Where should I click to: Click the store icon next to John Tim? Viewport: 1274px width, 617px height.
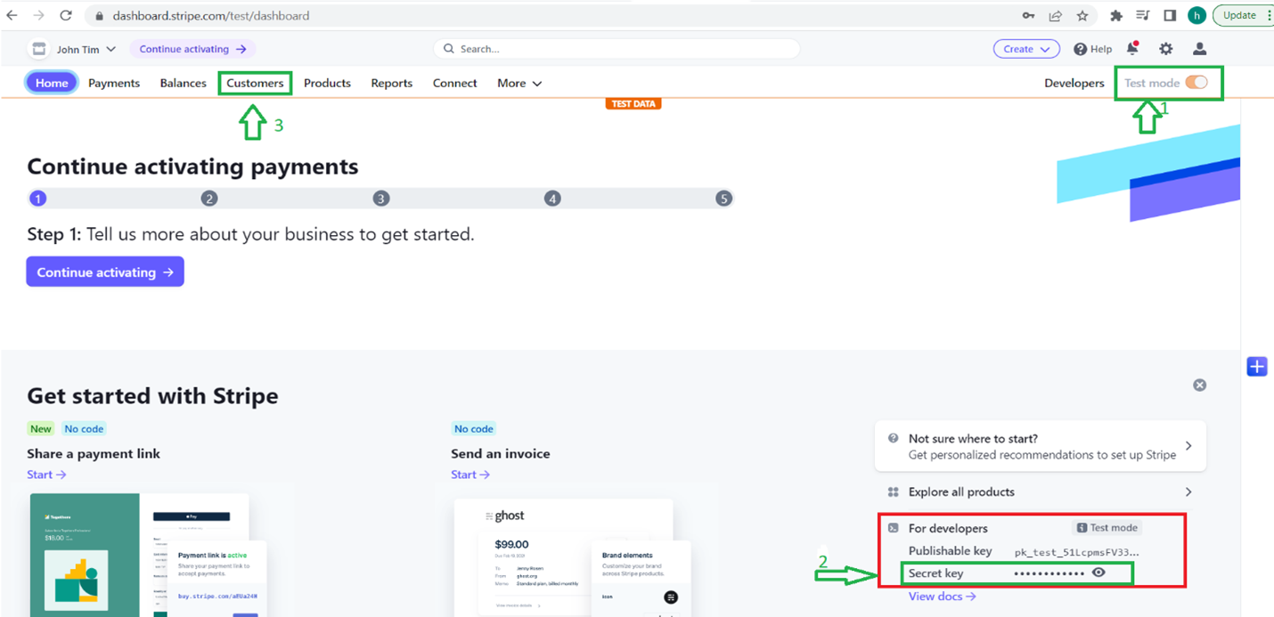click(x=38, y=49)
